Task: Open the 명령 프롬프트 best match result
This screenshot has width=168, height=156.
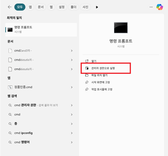Action: click(41, 29)
